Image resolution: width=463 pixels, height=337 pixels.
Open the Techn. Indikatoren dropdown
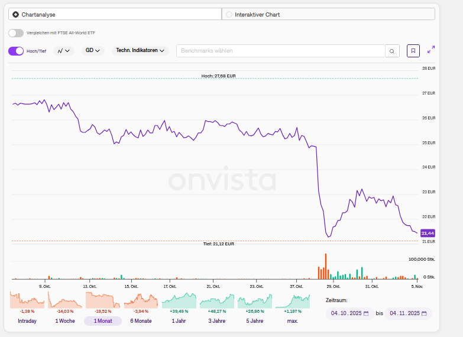pyautogui.click(x=140, y=51)
